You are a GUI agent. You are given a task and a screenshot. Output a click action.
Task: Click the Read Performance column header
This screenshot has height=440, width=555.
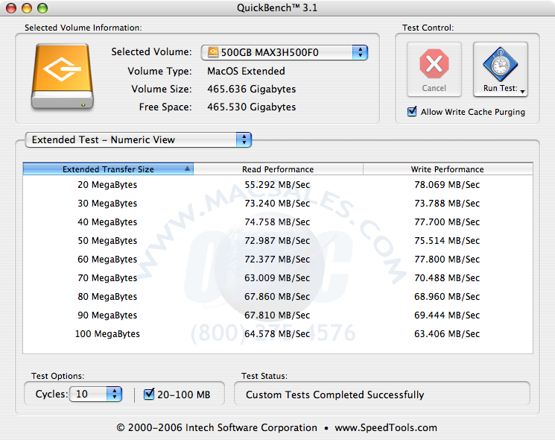(278, 169)
